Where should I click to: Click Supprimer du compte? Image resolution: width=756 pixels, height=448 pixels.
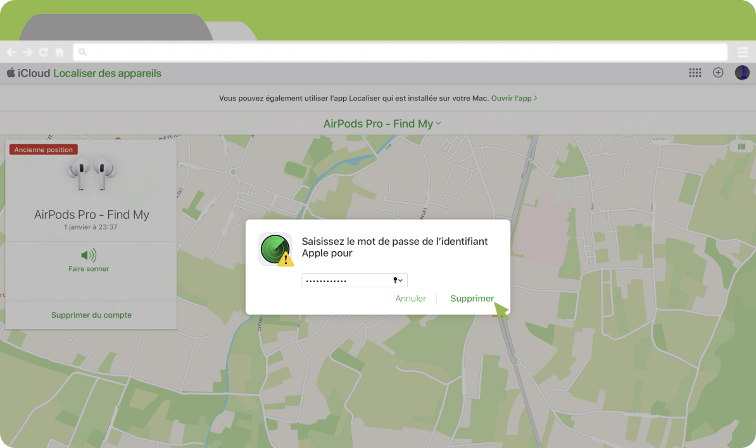coord(91,314)
